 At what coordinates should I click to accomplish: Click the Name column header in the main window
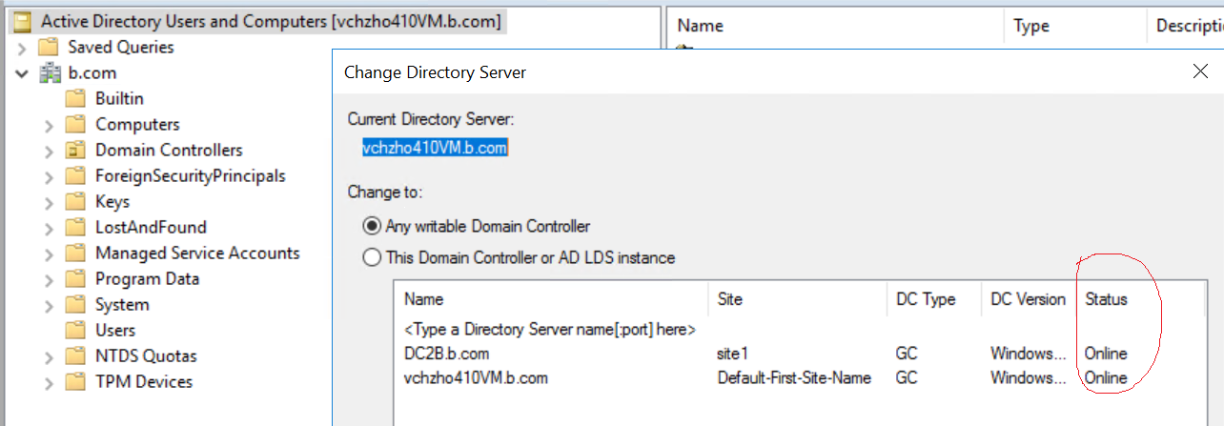click(x=835, y=27)
